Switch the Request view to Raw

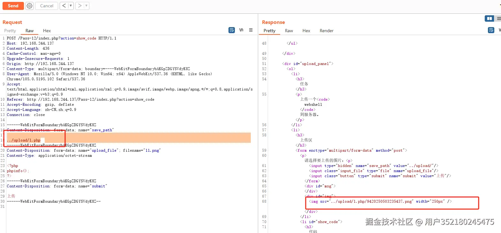29,31
